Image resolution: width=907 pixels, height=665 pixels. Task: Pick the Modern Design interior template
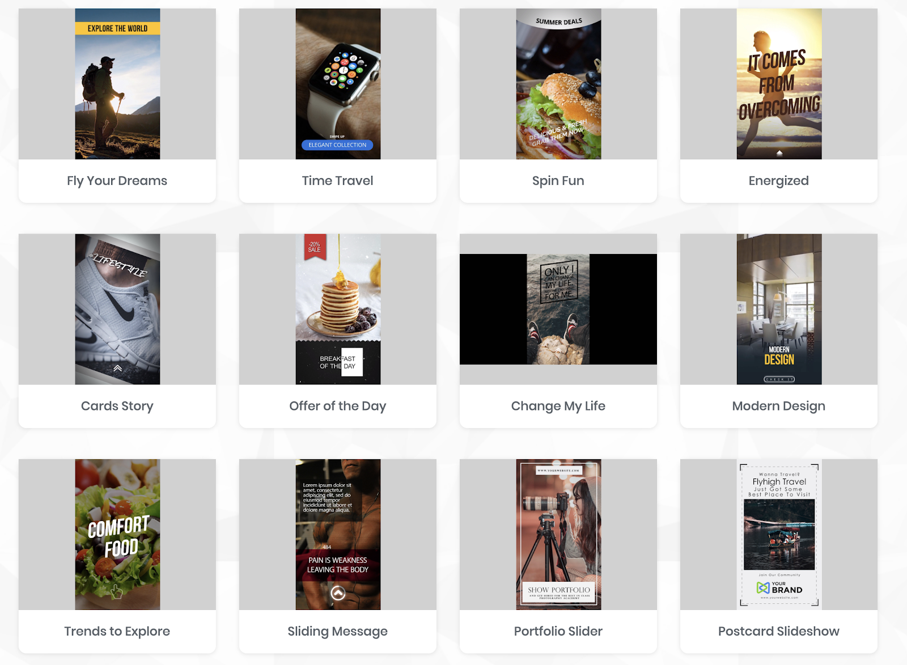pos(779,309)
